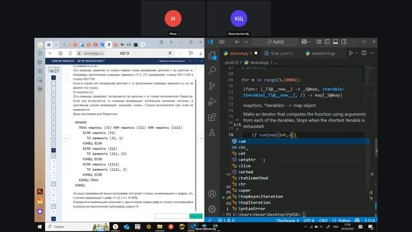Open the remote window status bar icon
This screenshot has height=232, width=412.
pyautogui.click(x=210, y=220)
